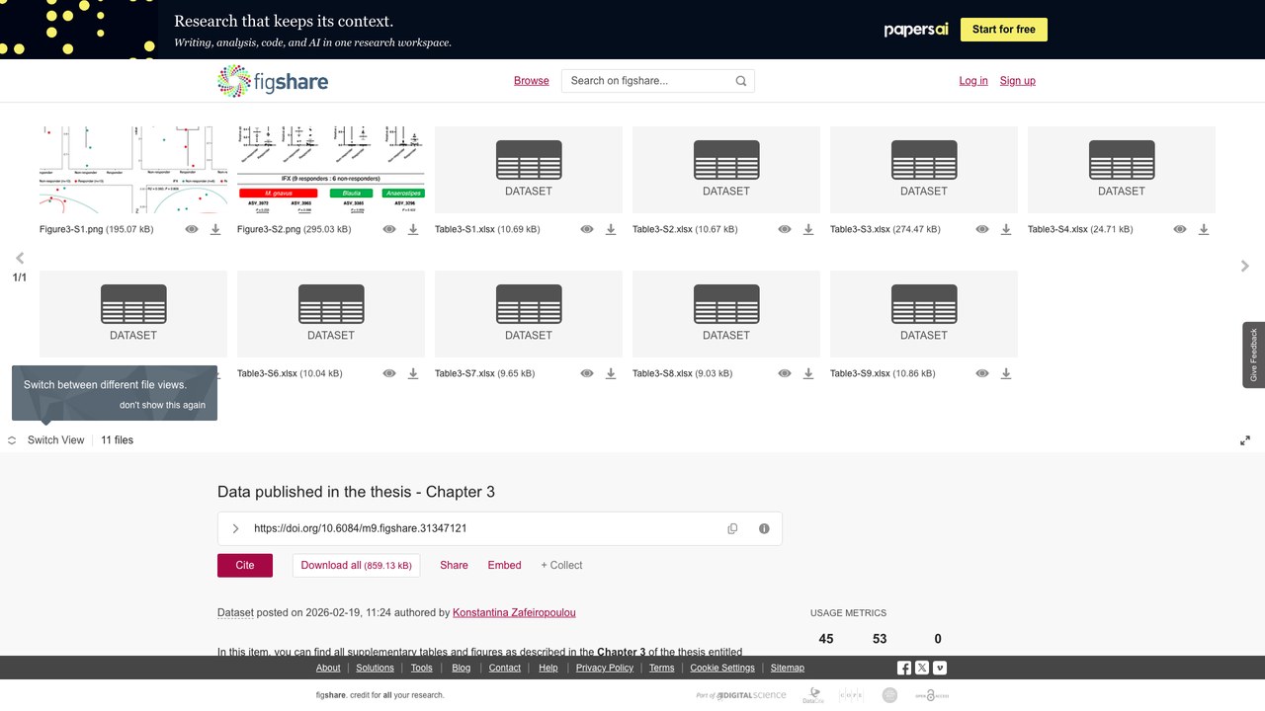The image size is (1265, 711).
Task: Open Embed options
Action: click(504, 565)
